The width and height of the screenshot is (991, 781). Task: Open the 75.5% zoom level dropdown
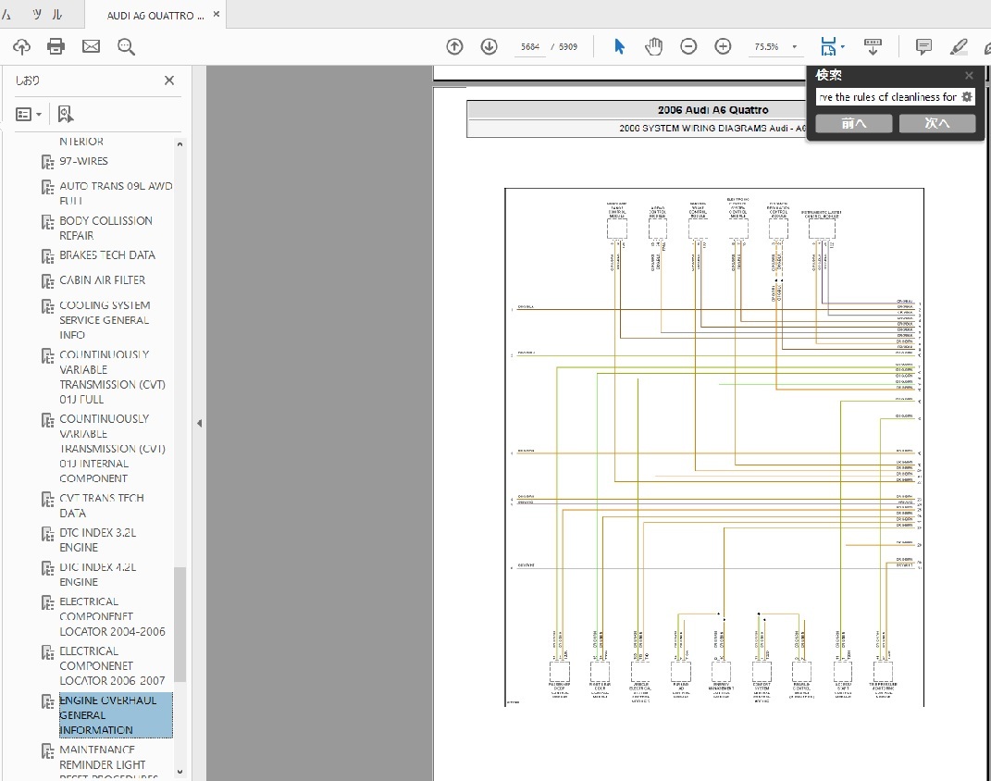point(795,47)
